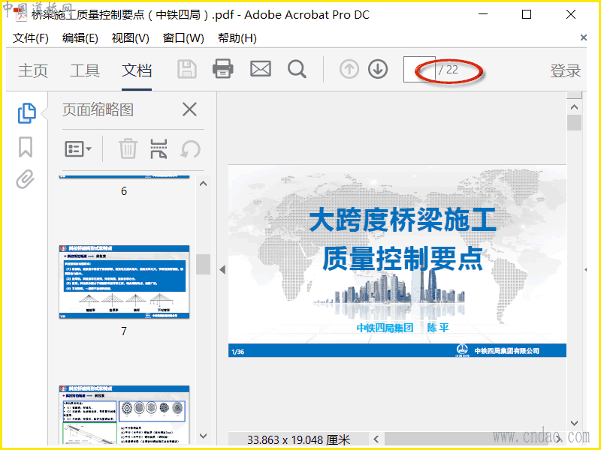Screen dimensions: 601x450
Task: Open the Bookmarks panel icon
Action: pyautogui.click(x=26, y=147)
